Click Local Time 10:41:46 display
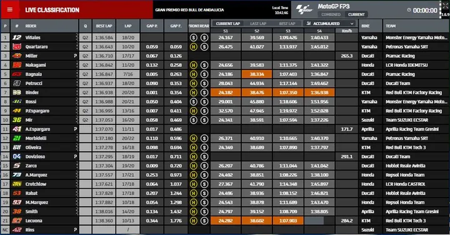This screenshot has height=235, width=450. [x=280, y=10]
